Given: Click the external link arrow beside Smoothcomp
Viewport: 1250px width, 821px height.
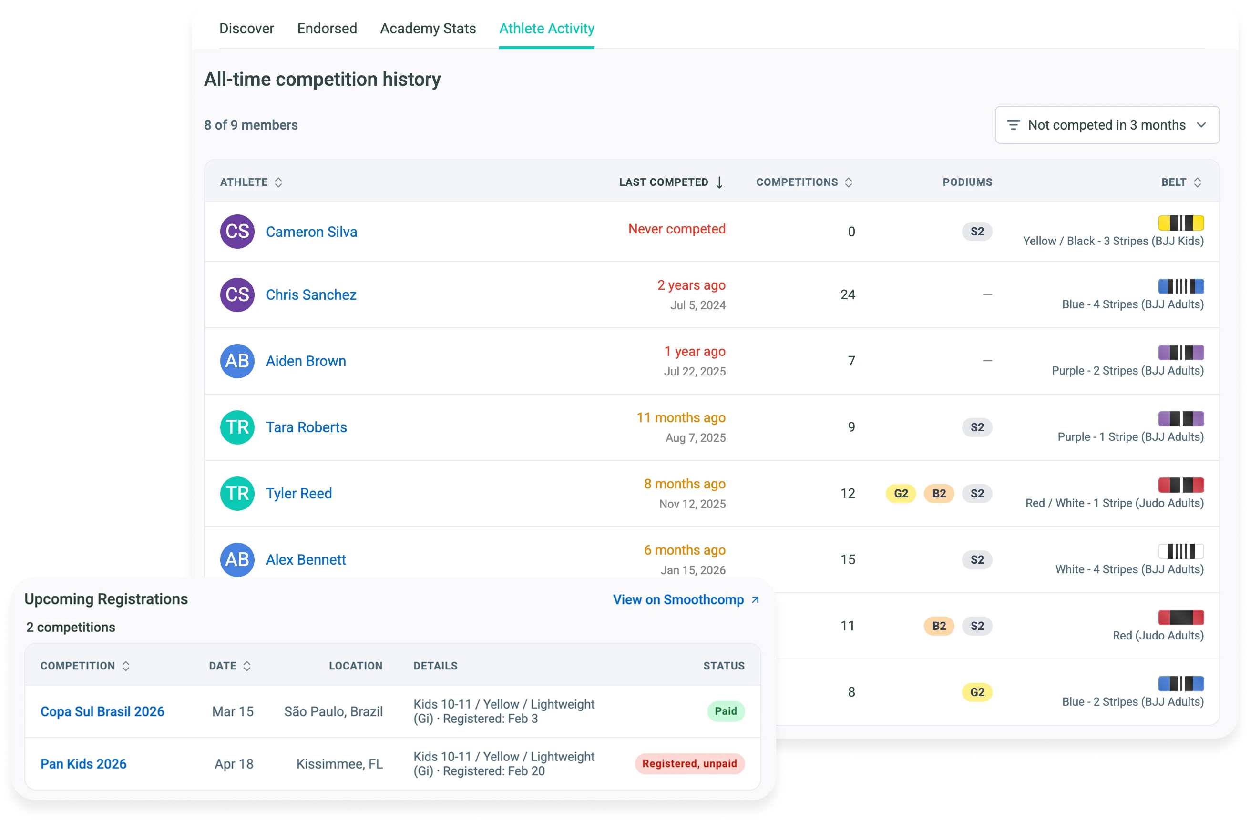Looking at the screenshot, I should click(755, 599).
